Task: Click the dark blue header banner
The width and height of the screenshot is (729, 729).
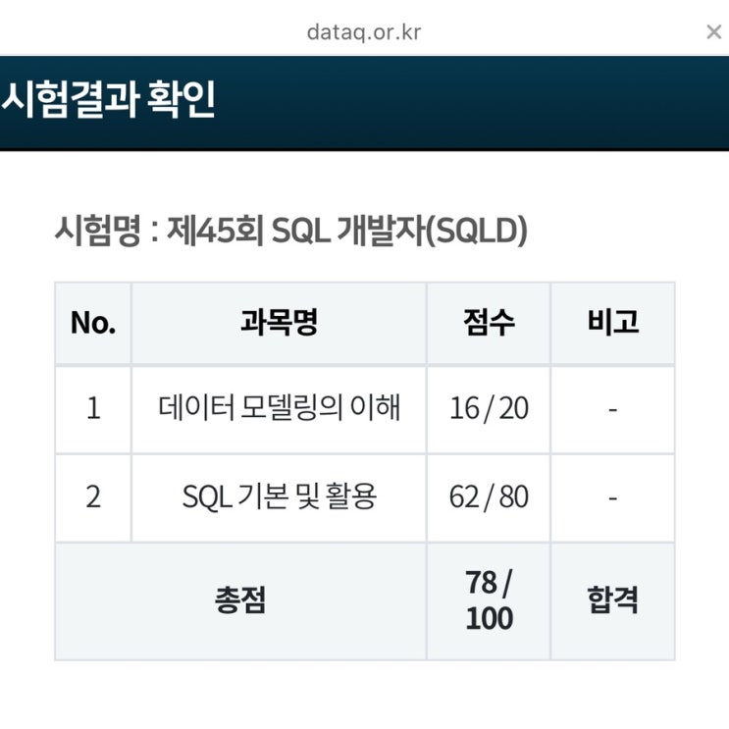Action: point(365,103)
